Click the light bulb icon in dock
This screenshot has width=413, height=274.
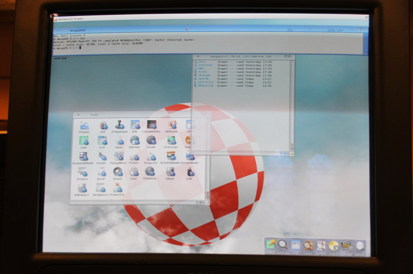(360, 247)
